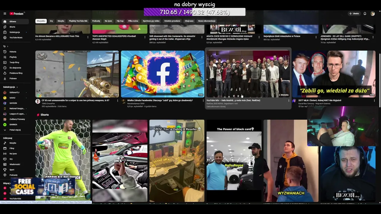Screen dimensions: 381x214
Task: Open SzklanaY2J subscription channel
Action: tap(15, 92)
